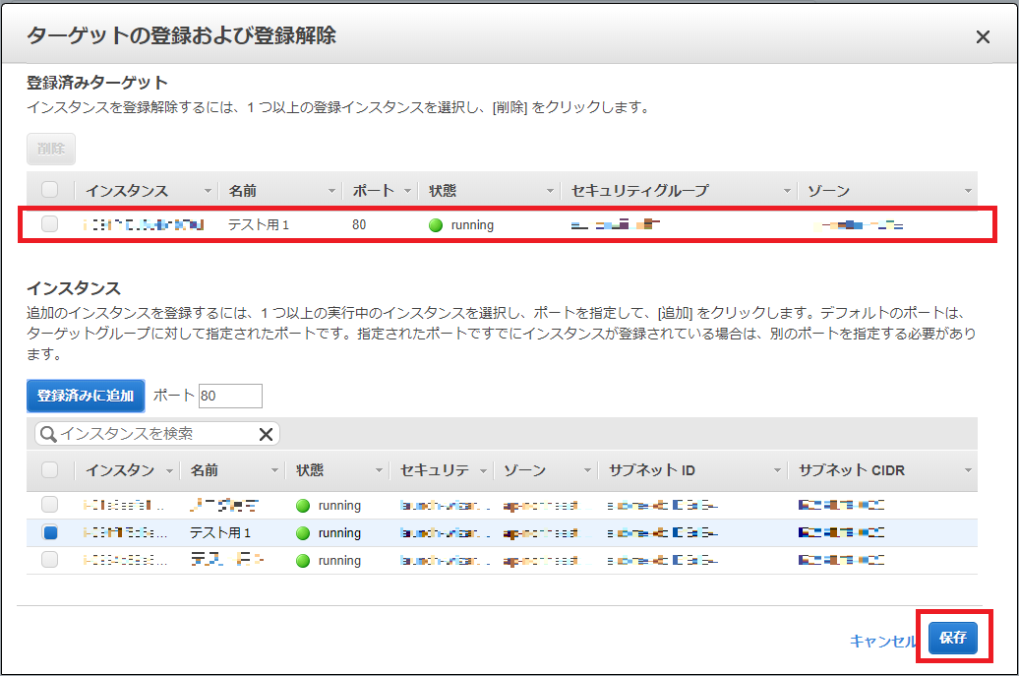
Task: Click the green running status icon of registered target
Action: (436, 225)
